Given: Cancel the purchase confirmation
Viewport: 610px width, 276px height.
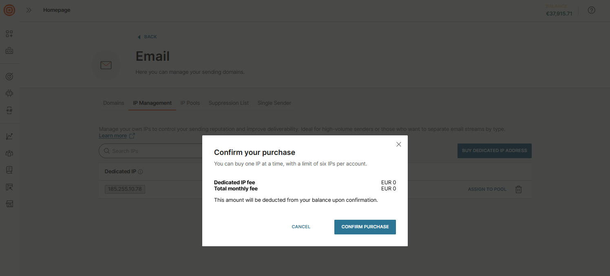Looking at the screenshot, I should 301,227.
